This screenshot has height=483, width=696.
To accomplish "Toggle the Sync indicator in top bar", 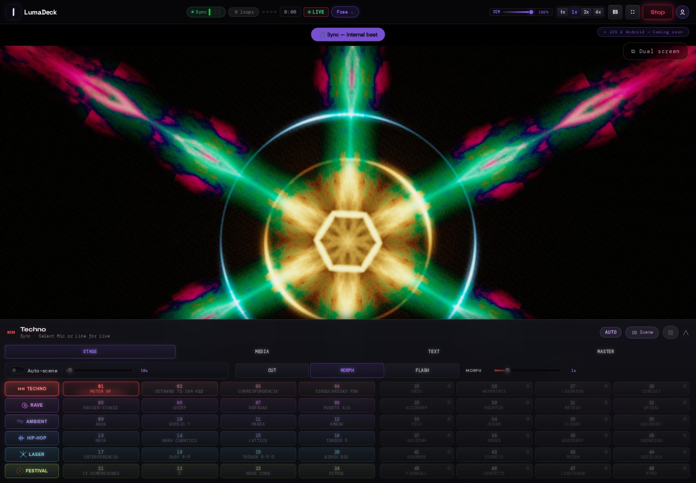I will click(x=206, y=12).
